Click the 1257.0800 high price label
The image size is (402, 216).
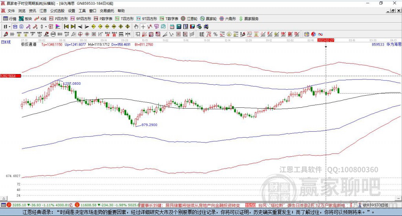pos(72,83)
